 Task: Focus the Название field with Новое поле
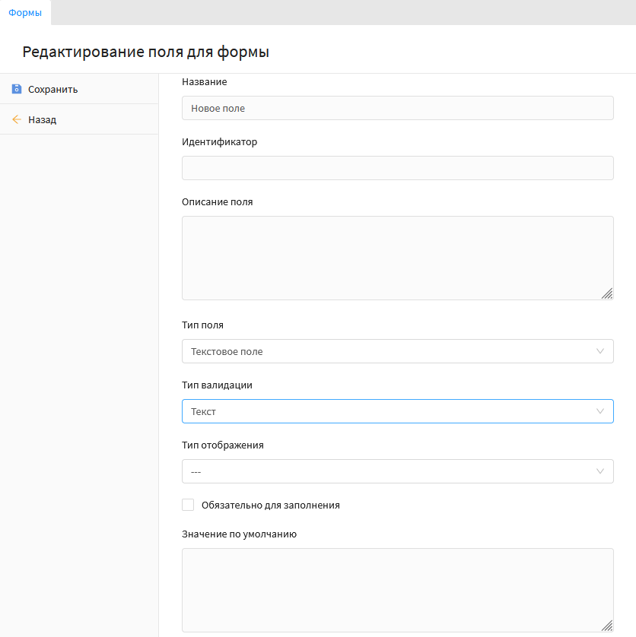[x=397, y=108]
